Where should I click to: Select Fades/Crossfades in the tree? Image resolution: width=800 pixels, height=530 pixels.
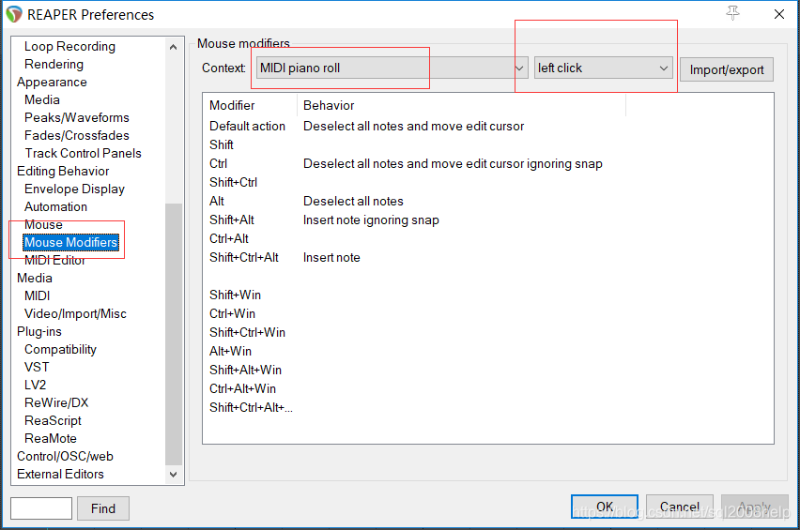77,136
